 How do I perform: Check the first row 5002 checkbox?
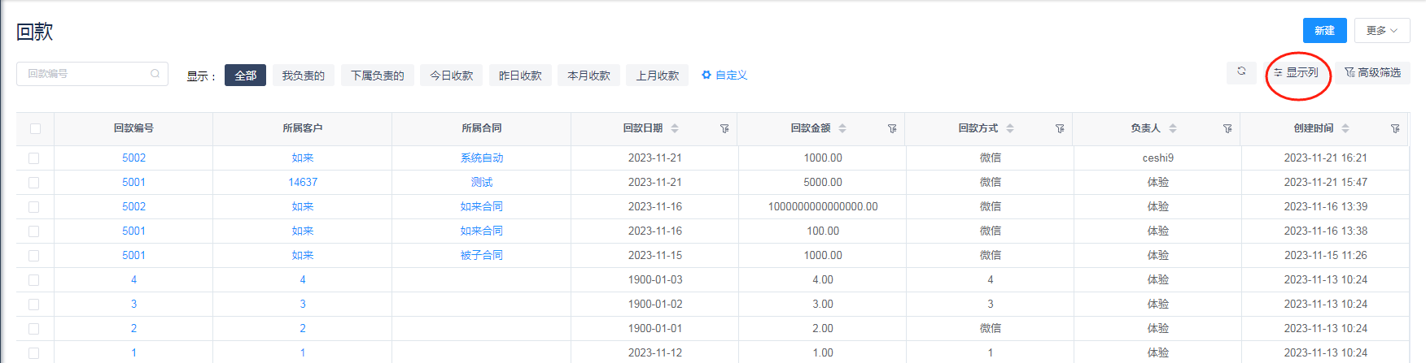coord(34,158)
